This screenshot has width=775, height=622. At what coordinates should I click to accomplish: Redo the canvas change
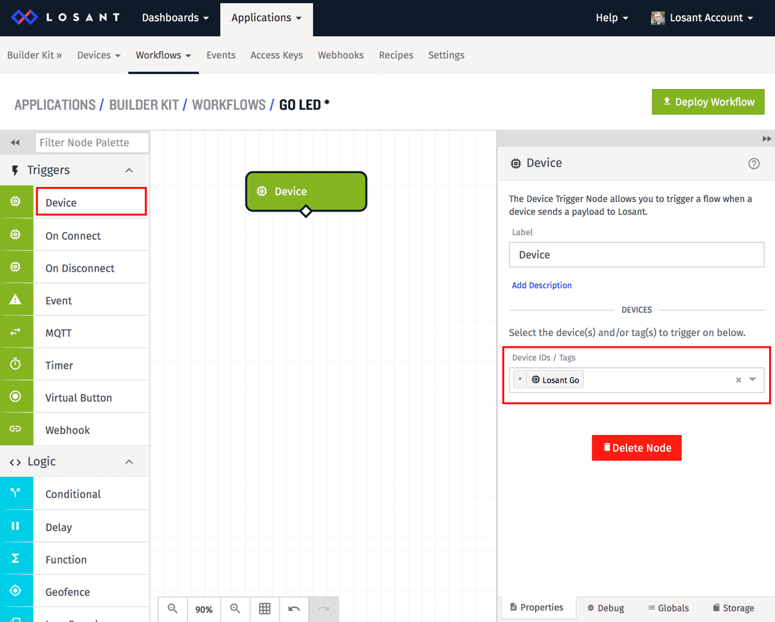point(324,609)
